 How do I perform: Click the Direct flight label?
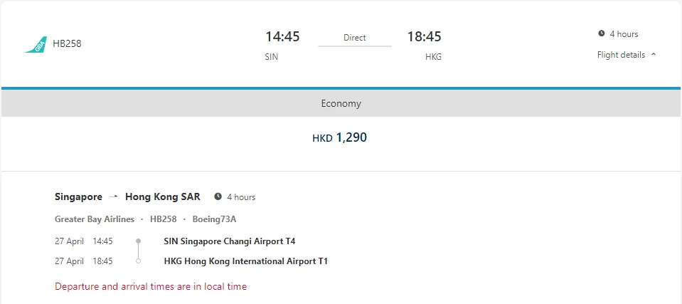tap(355, 38)
